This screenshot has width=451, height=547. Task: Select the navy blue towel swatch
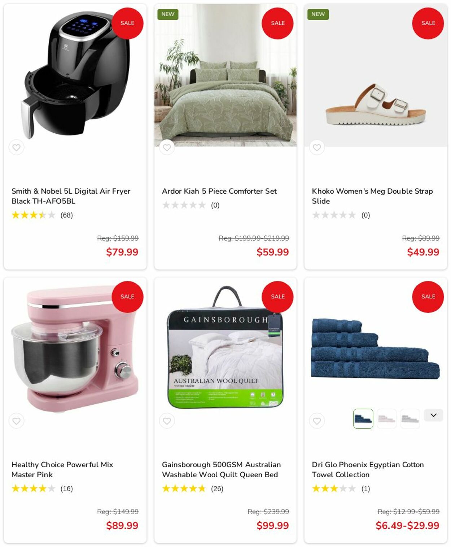(x=363, y=419)
